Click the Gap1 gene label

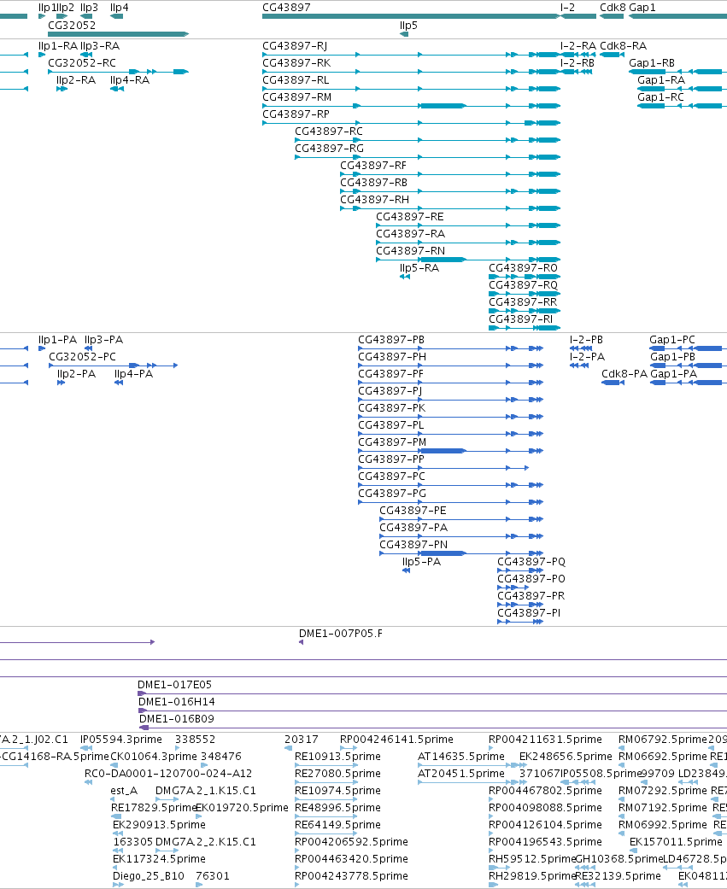642,8
